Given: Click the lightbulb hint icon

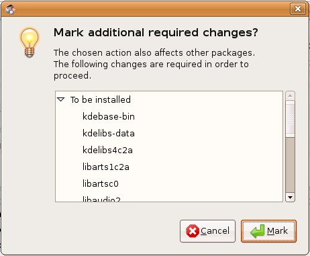Looking at the screenshot, I should pos(30,42).
